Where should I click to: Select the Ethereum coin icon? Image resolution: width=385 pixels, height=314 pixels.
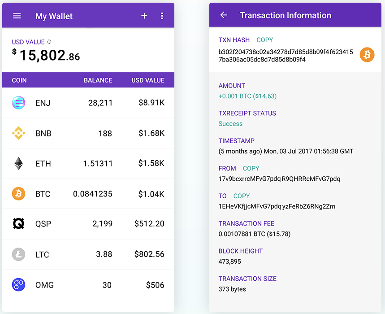click(18, 163)
